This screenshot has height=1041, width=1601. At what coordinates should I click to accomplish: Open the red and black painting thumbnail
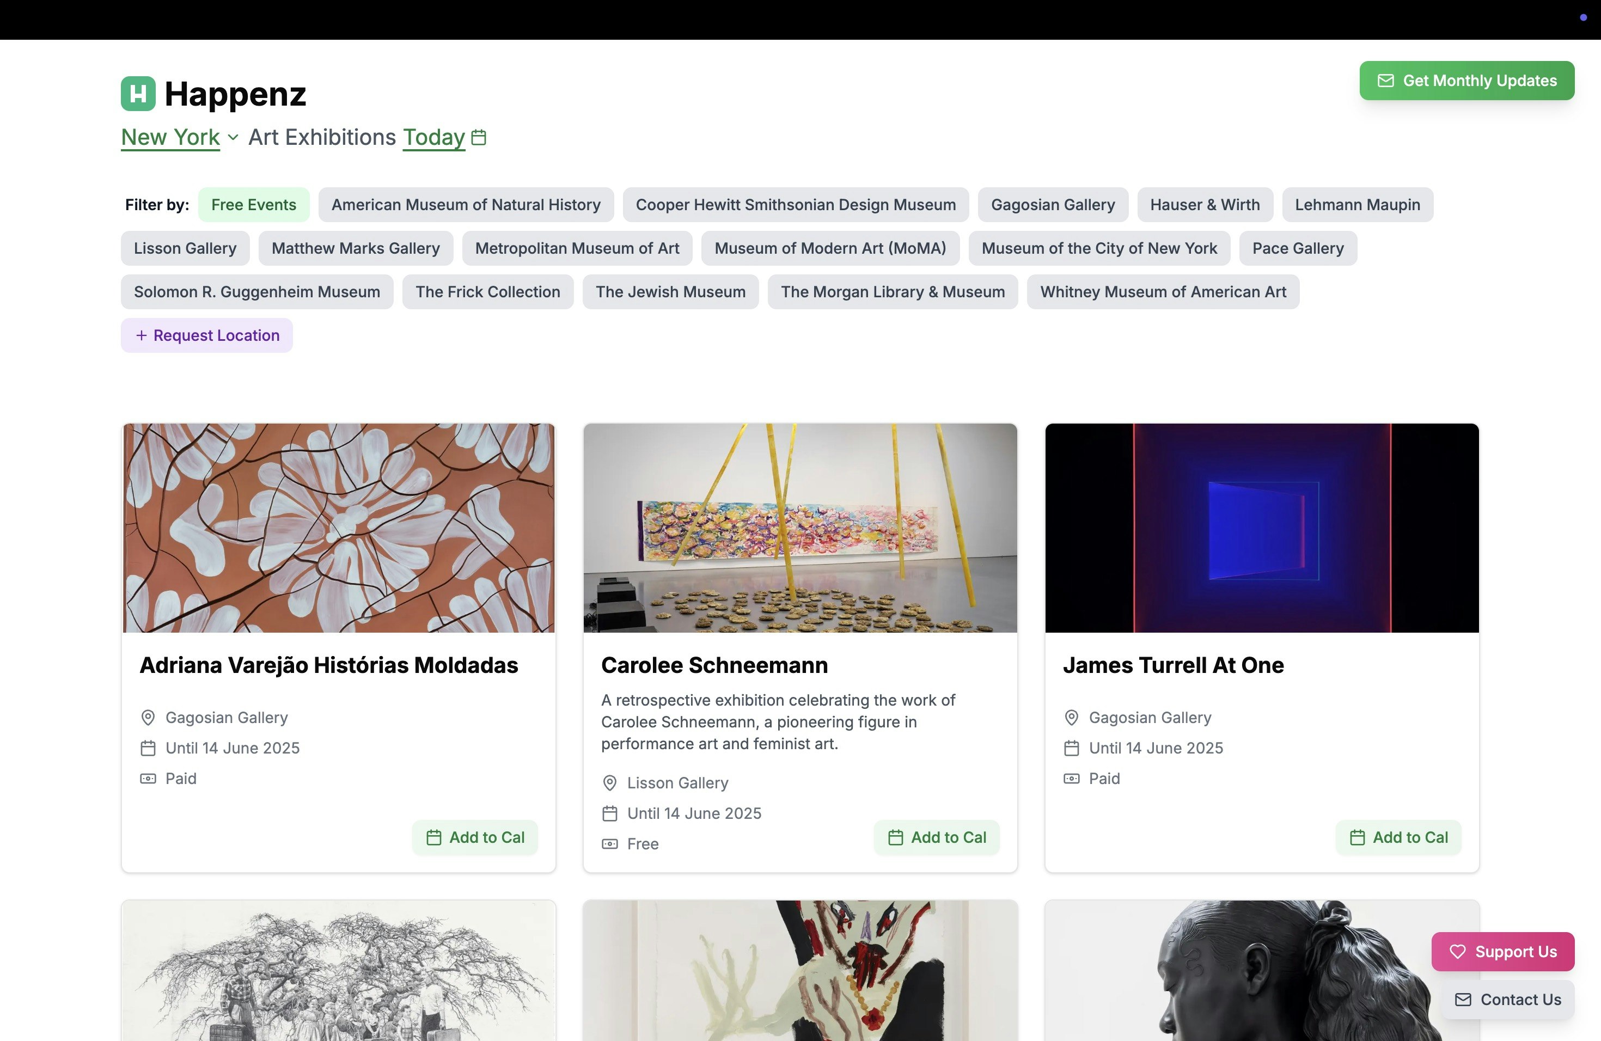[800, 970]
